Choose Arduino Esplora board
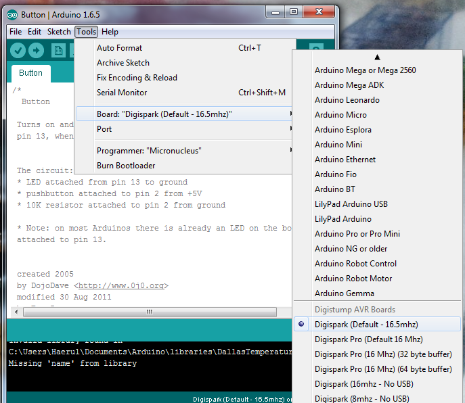 (377, 130)
